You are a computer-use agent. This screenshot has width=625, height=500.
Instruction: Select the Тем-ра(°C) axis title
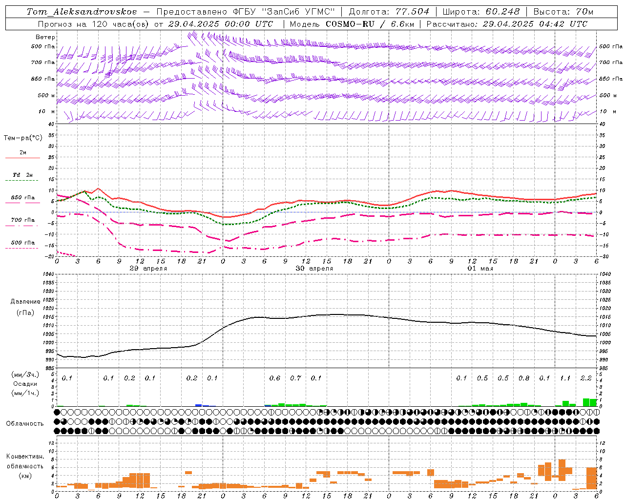[x=23, y=138]
